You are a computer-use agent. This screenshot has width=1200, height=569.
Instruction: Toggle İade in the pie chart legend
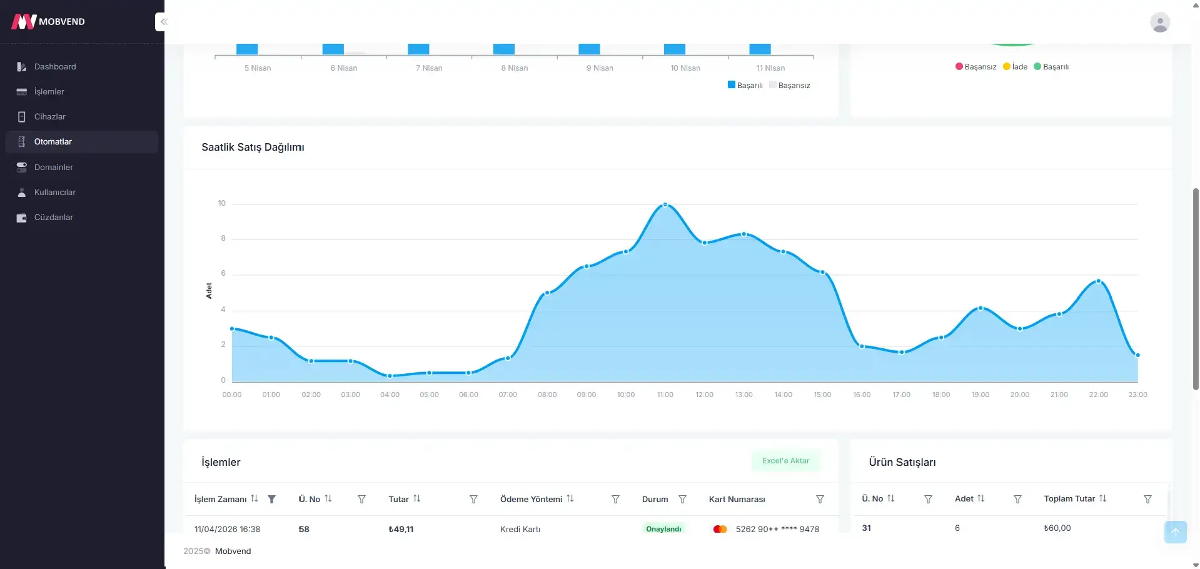tap(1015, 67)
